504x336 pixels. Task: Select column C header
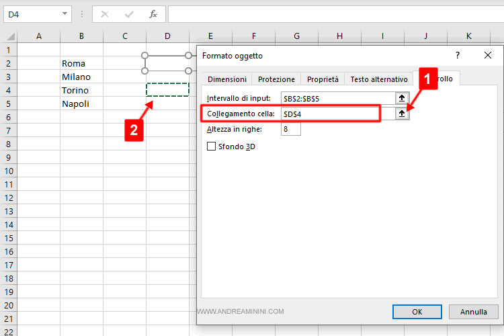[125, 36]
